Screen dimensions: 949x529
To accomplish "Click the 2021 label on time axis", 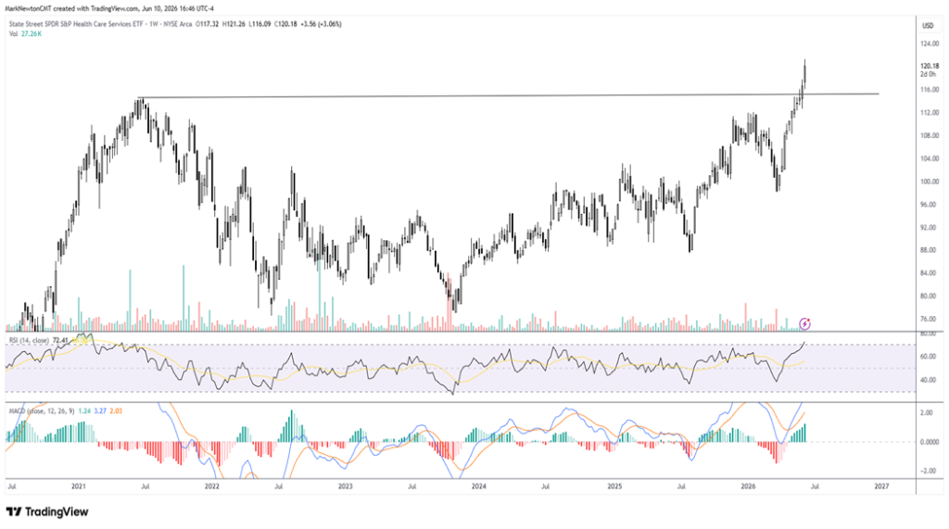I will (x=78, y=486).
